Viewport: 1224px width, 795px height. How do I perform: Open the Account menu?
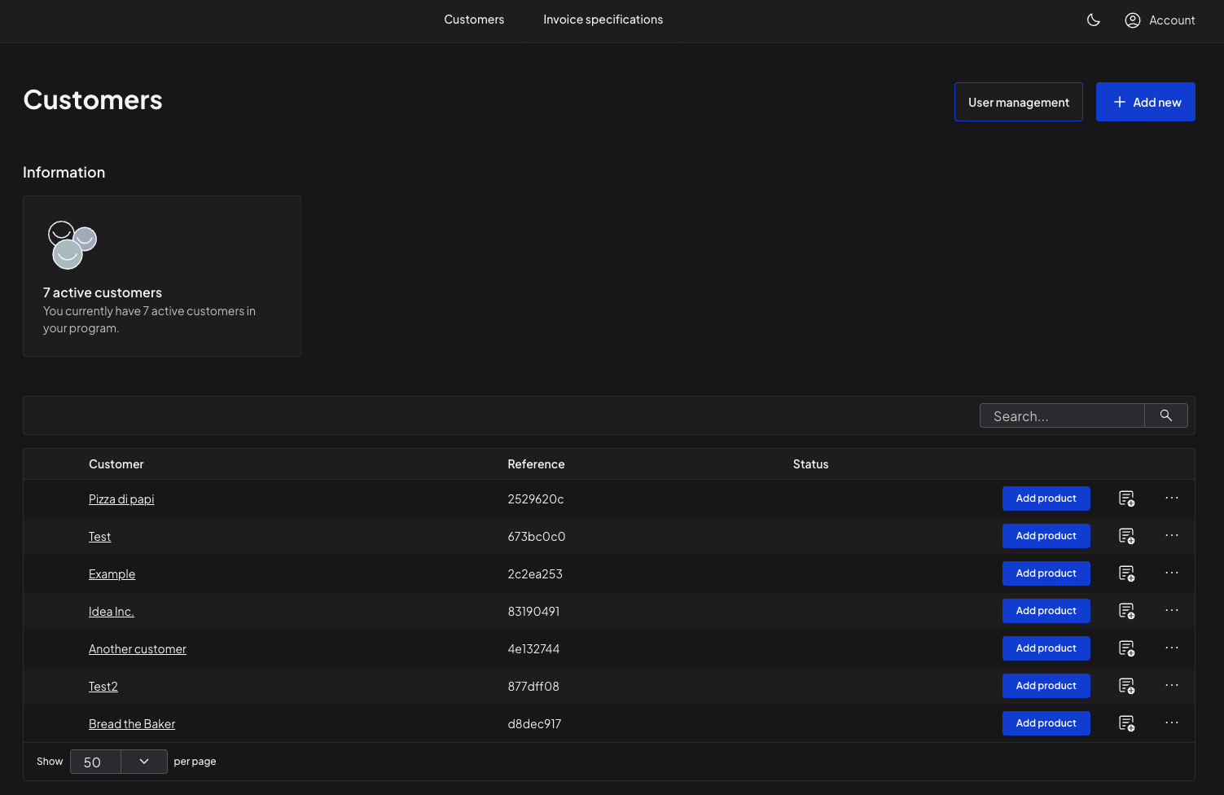coord(1160,20)
